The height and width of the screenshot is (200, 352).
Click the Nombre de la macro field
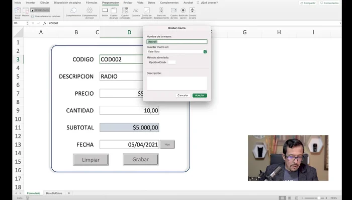point(177,42)
